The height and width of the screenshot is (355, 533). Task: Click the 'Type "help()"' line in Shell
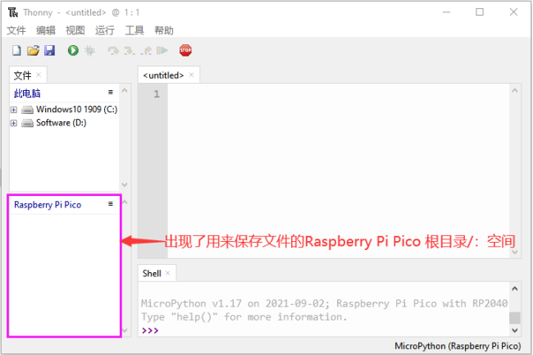[x=244, y=317]
